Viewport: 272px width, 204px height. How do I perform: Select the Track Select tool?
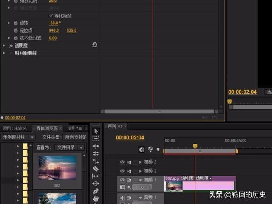coord(96,139)
